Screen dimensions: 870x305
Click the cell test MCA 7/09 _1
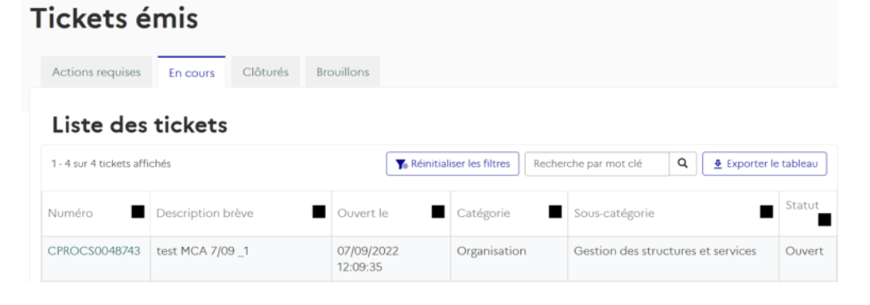241,259
